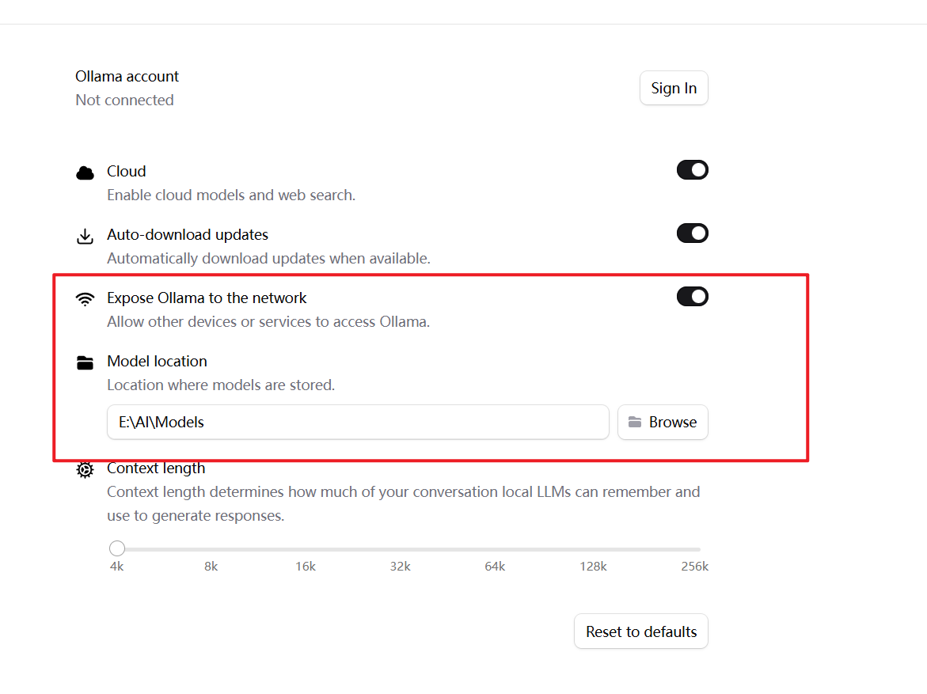
Task: Click the E:\AI\Models path field
Action: coord(358,422)
